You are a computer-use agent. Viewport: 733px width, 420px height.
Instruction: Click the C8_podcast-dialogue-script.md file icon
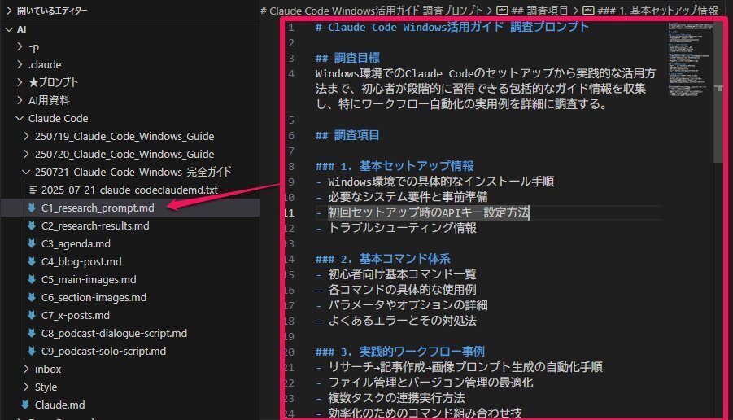point(32,333)
